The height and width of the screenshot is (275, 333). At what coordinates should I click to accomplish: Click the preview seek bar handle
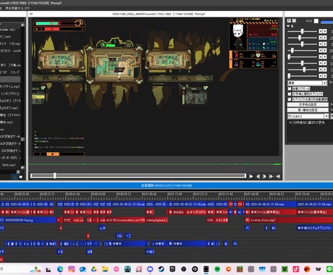[55, 176]
